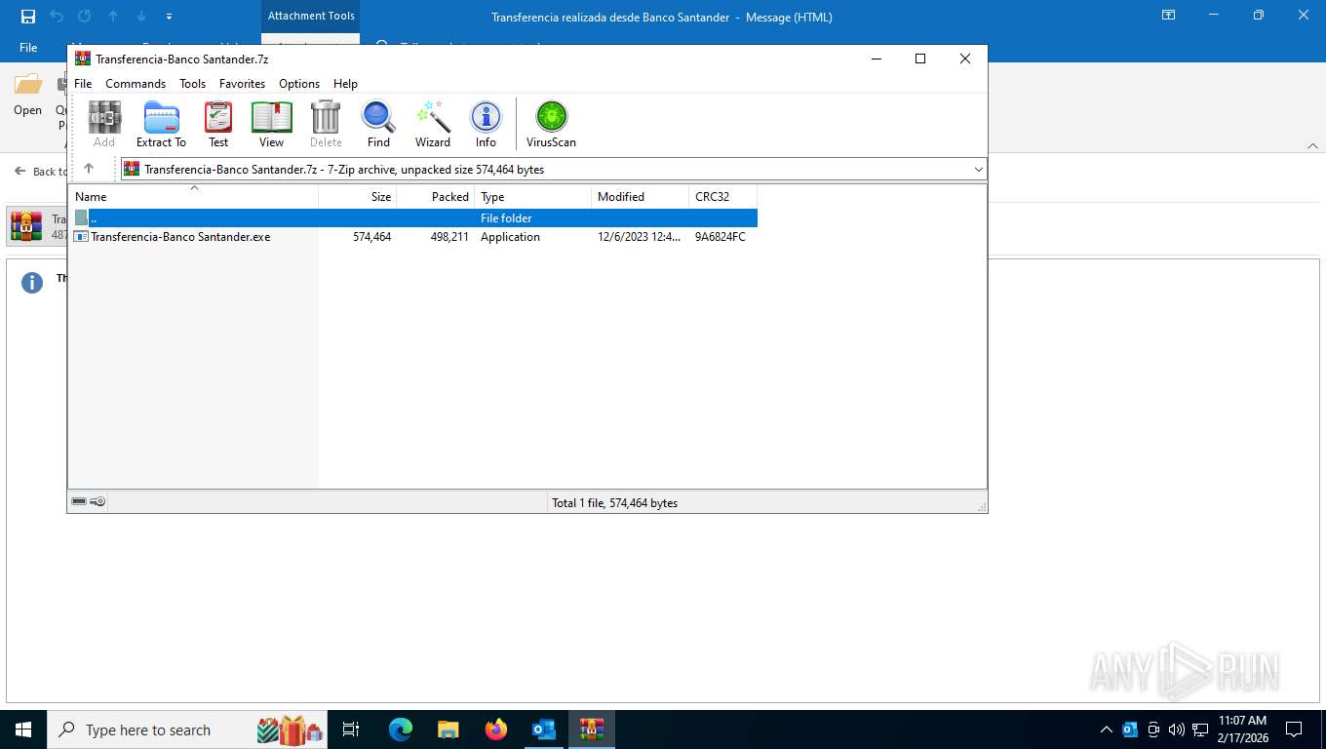The image size is (1326, 749).
Task: Open Customize Quick Access Toolbar dropdown in Outlook
Action: pos(169,17)
